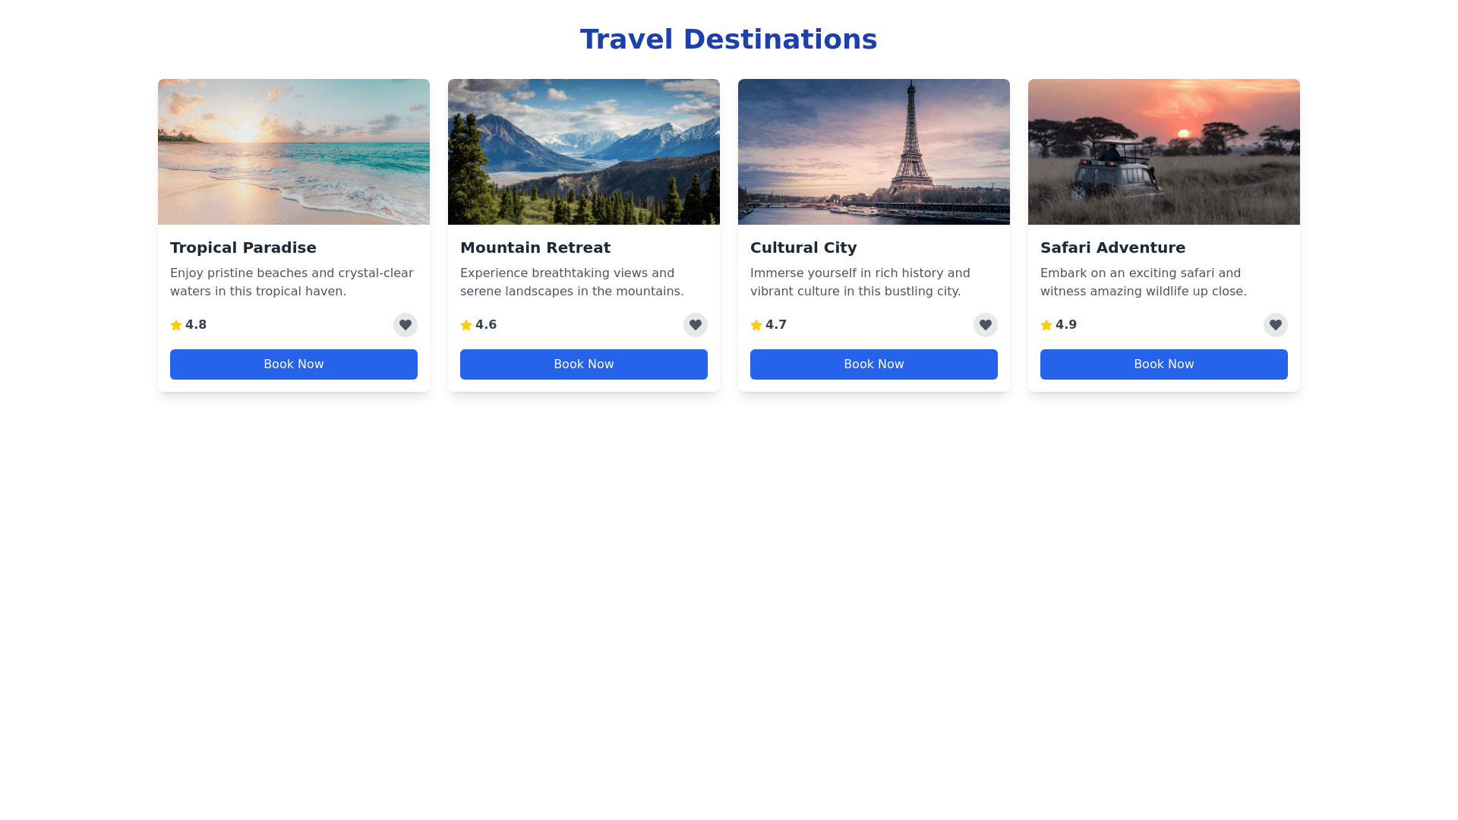This screenshot has width=1458, height=820.
Task: Click the star icon beside 4.8 rating
Action: coord(176,325)
